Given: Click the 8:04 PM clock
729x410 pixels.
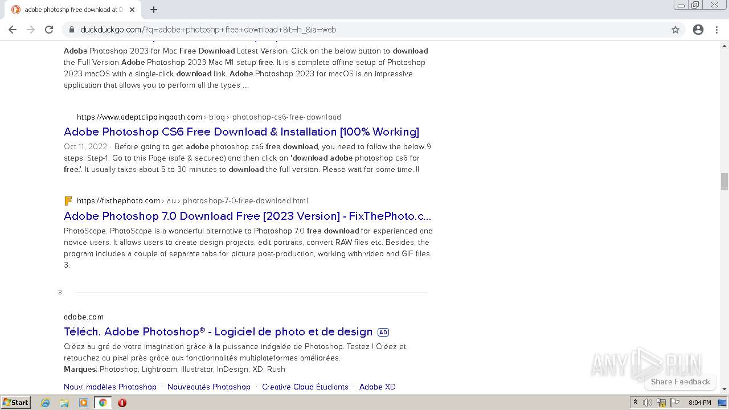Looking at the screenshot, I should [x=699, y=403].
